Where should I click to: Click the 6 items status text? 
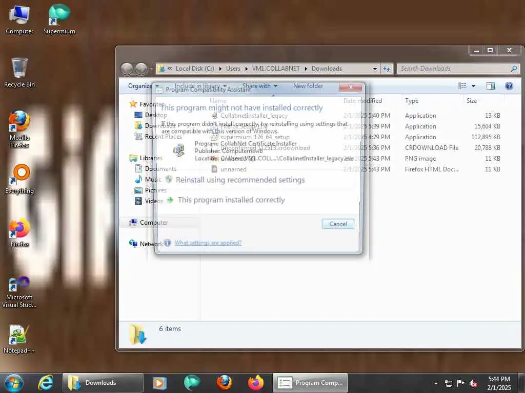[x=170, y=329]
